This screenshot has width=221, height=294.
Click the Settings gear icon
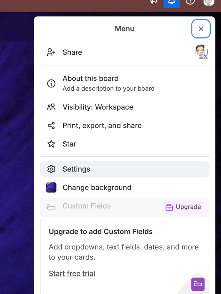point(51,169)
